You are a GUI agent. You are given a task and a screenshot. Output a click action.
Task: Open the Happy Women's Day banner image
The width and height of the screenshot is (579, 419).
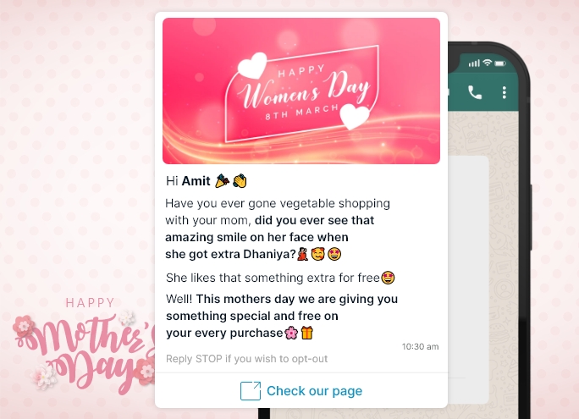point(301,91)
